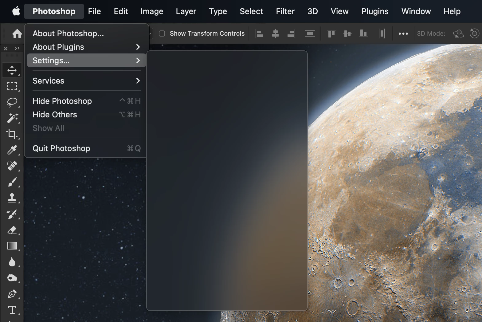Open the Select menu
This screenshot has width=482, height=322.
[251, 11]
